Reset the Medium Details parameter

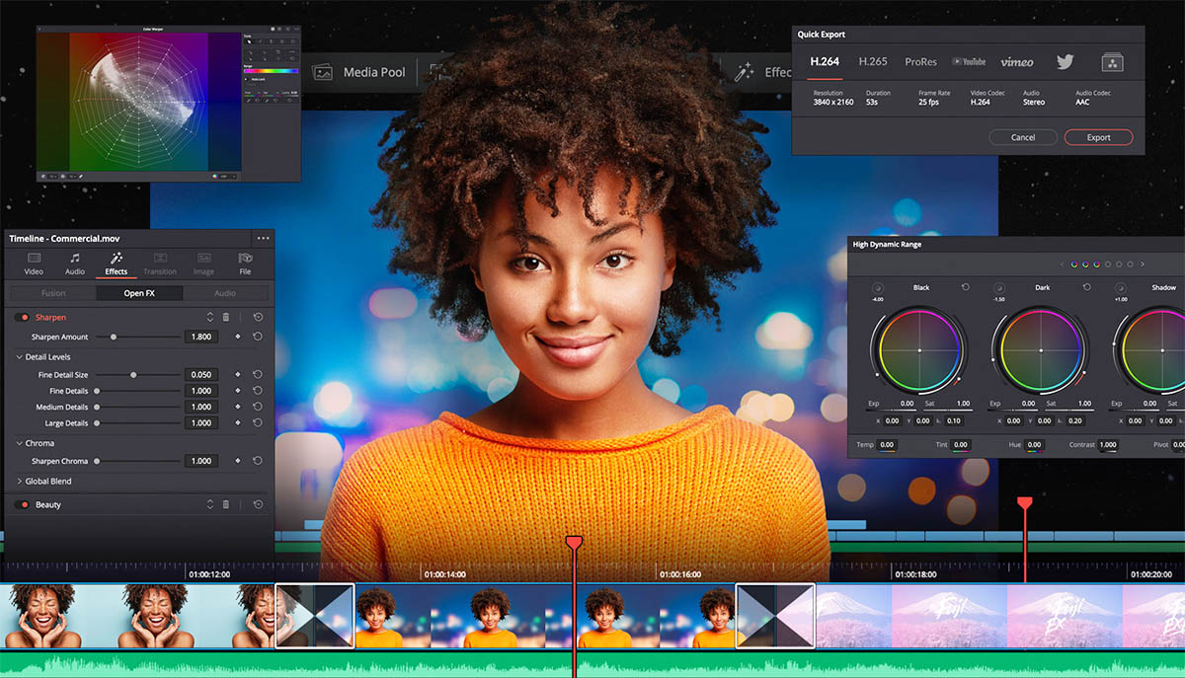[258, 407]
